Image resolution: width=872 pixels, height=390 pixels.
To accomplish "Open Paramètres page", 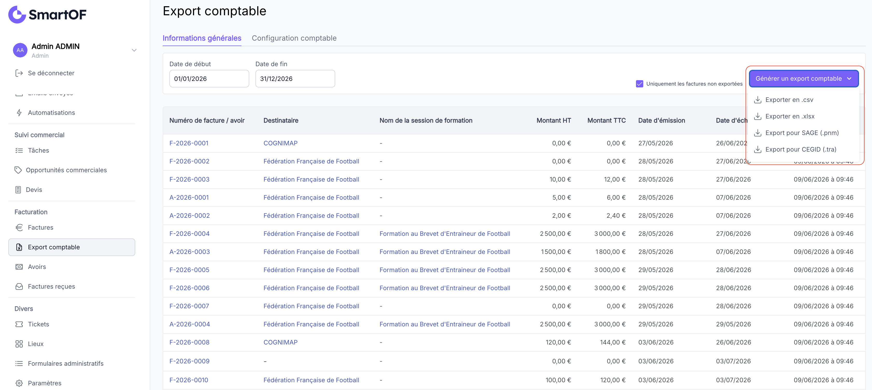I will [x=44, y=383].
